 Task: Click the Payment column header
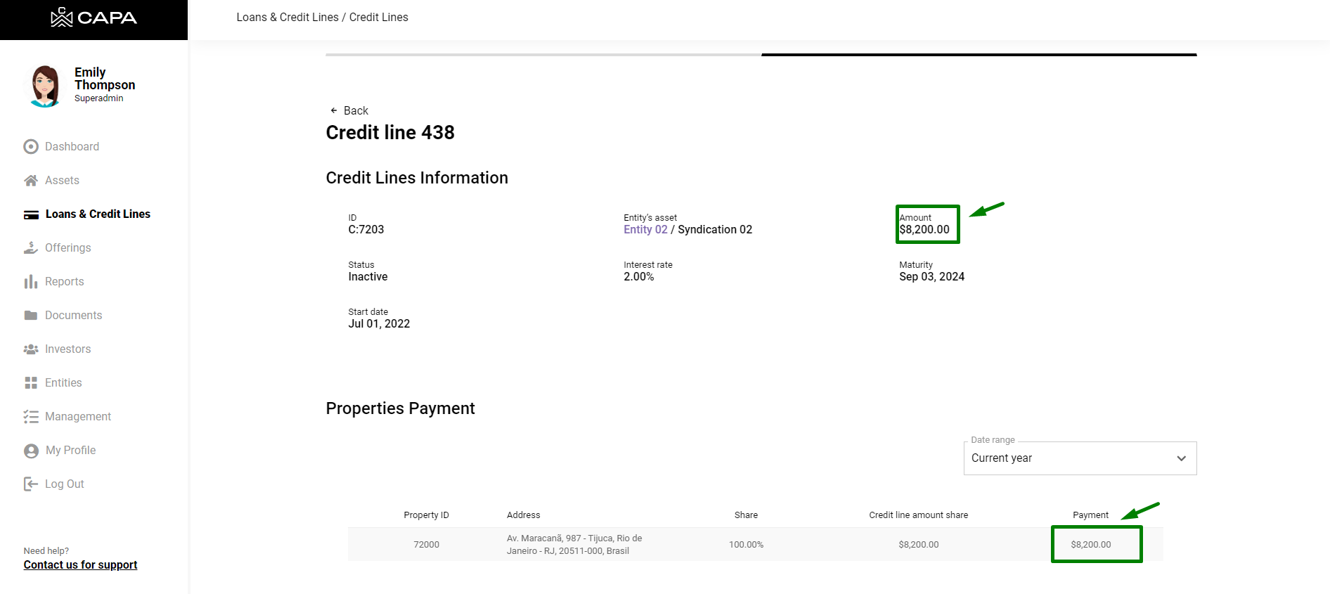pos(1090,515)
